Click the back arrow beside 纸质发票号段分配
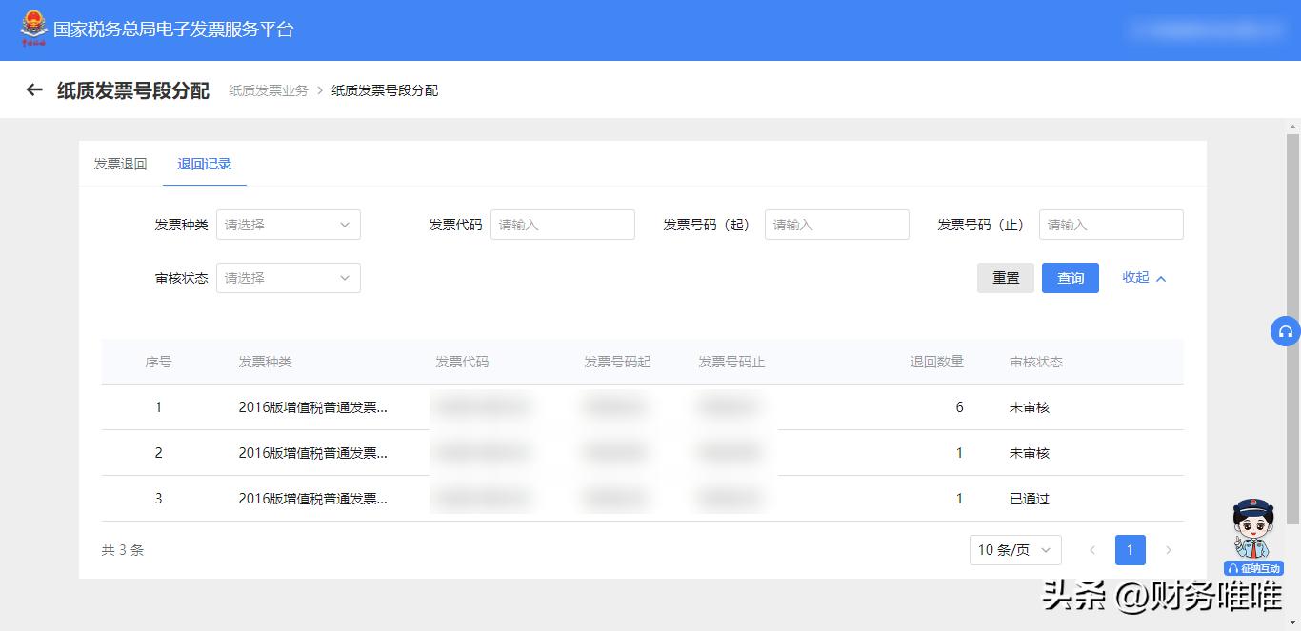1301x631 pixels. tap(34, 89)
